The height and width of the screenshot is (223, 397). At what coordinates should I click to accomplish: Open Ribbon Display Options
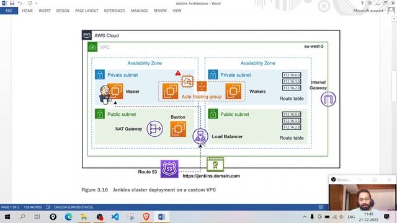point(370,3)
